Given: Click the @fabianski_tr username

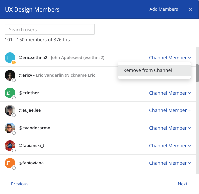Looking at the screenshot, I should point(32,146).
